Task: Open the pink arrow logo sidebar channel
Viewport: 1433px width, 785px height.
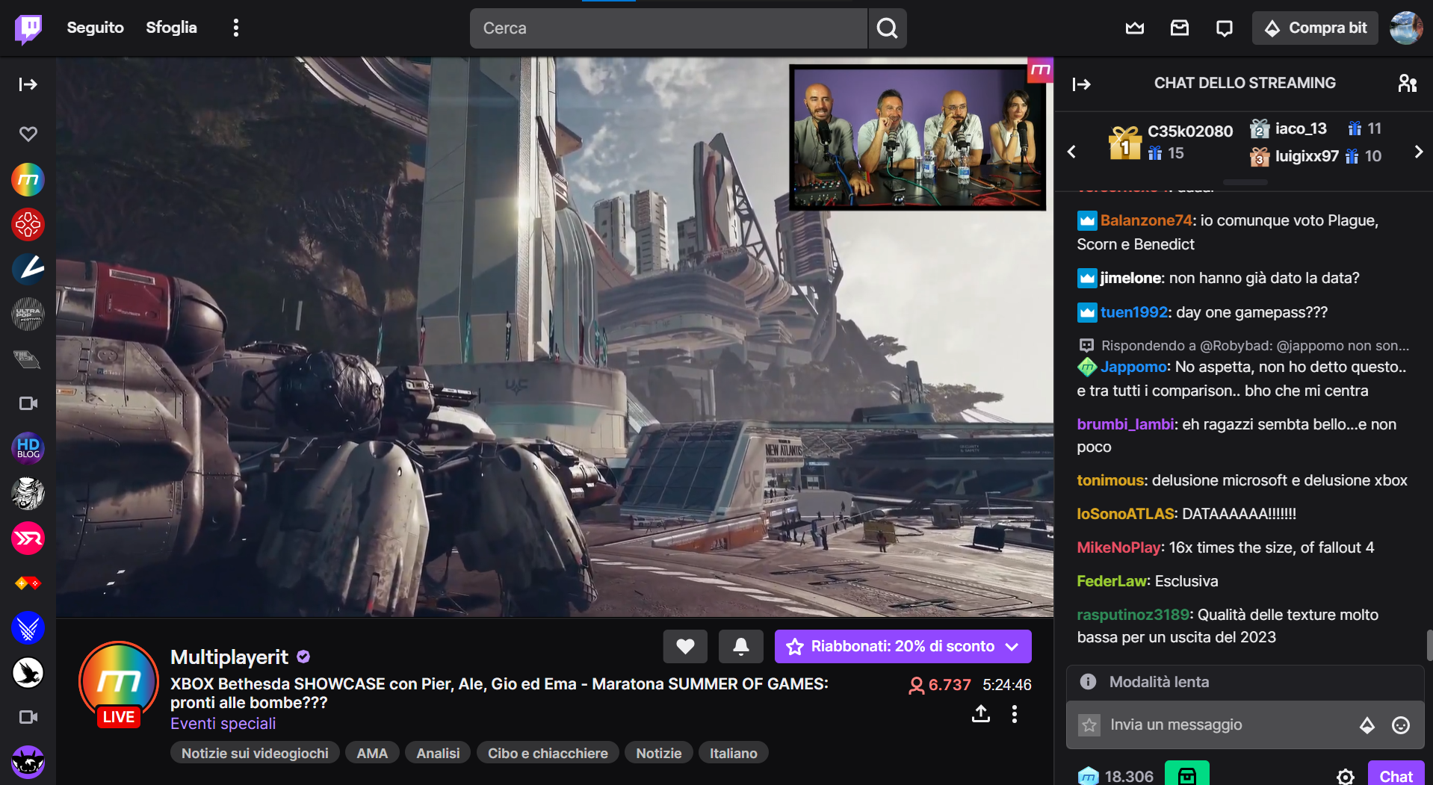Action: pos(28,538)
